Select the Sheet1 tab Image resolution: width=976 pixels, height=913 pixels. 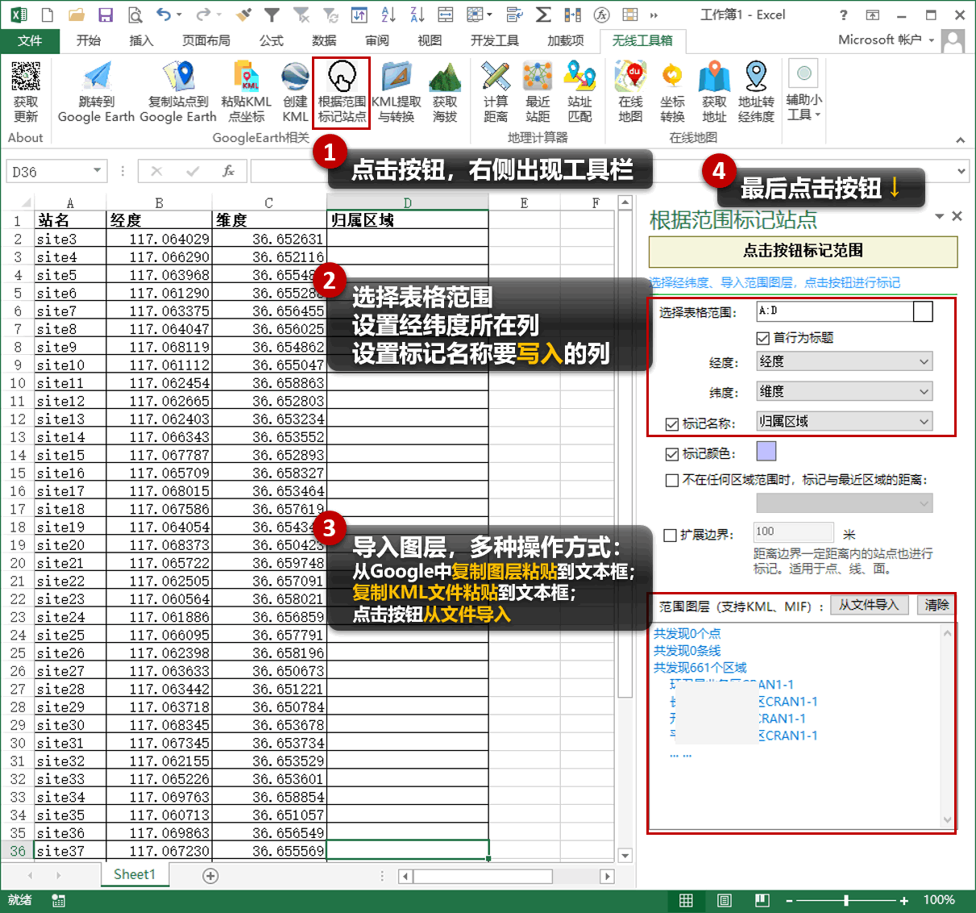(x=135, y=874)
